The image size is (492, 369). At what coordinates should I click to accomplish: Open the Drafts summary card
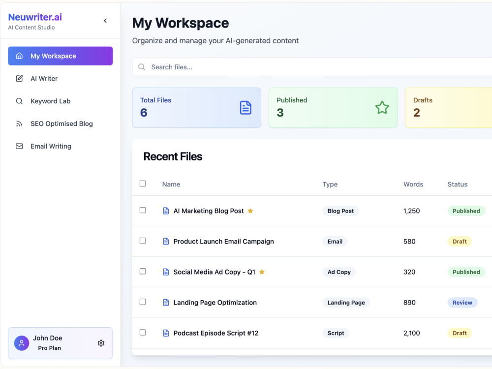(449, 108)
